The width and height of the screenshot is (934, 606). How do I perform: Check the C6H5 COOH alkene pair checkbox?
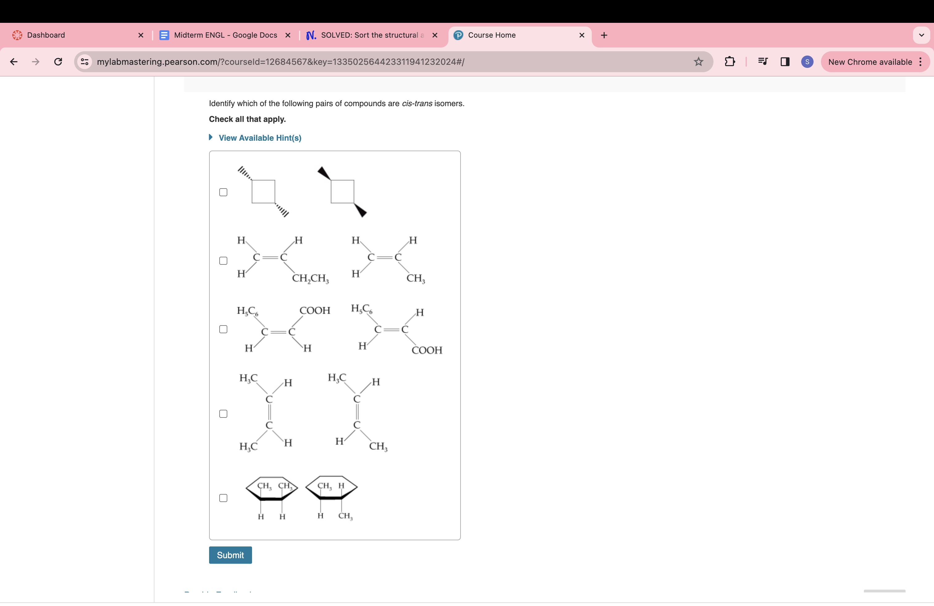click(x=223, y=329)
